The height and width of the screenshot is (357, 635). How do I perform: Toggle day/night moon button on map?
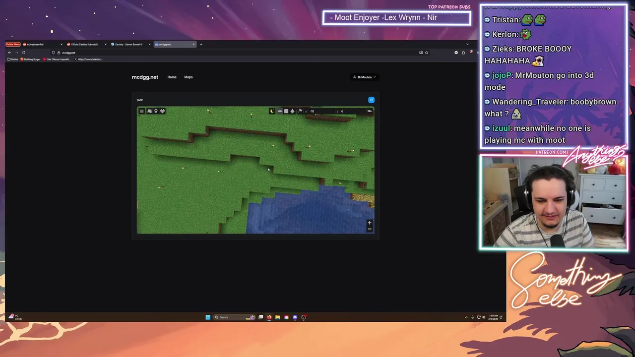coord(272,111)
